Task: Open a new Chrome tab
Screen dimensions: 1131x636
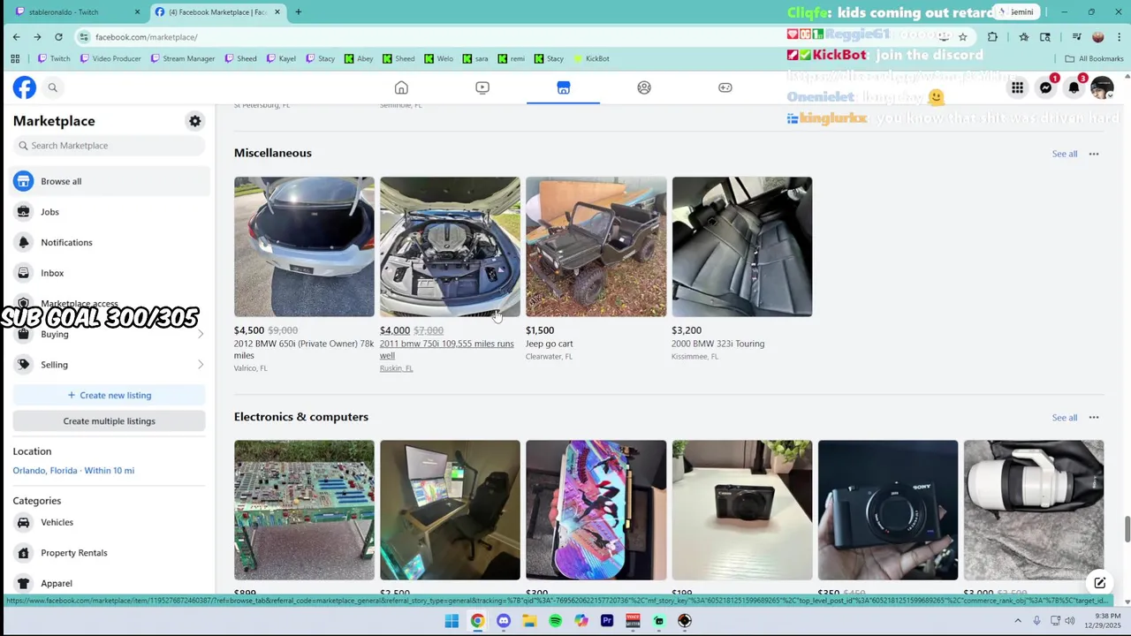Action: pyautogui.click(x=298, y=12)
